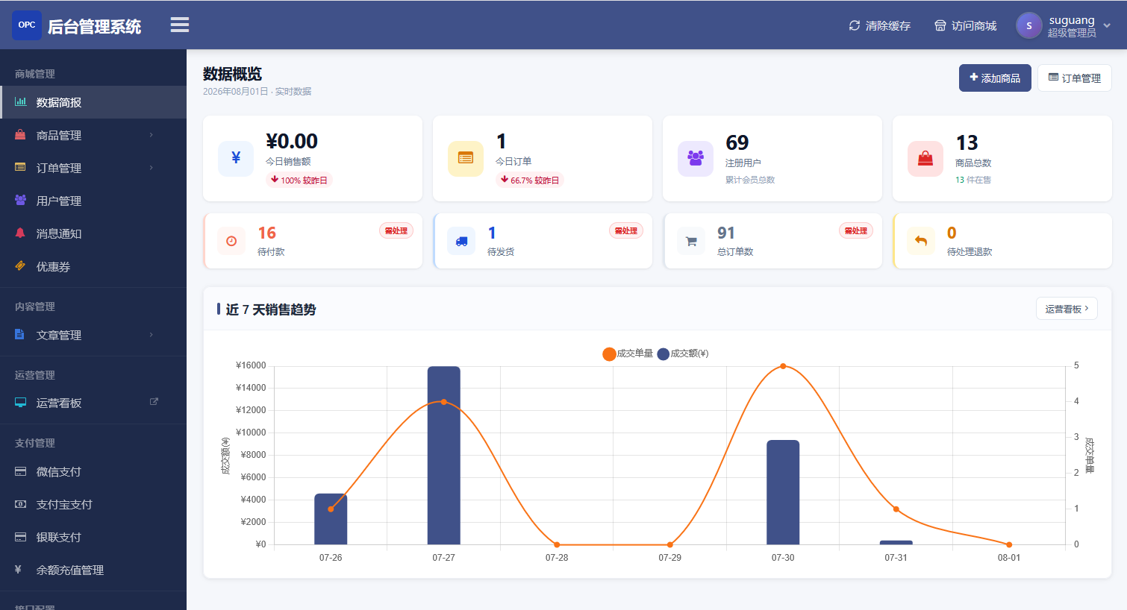Click the users icon in 注册用户 card
1127x610 pixels.
(696, 158)
